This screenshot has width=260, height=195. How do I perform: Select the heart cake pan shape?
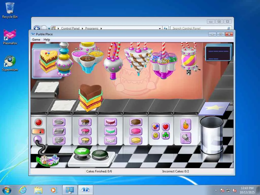[x=59, y=140]
